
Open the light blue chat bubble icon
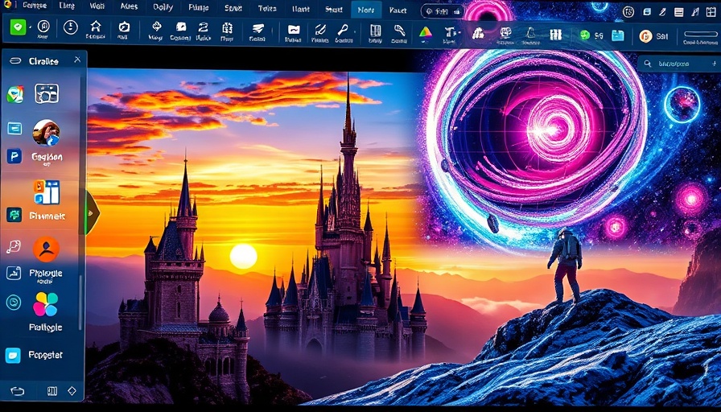point(13,356)
